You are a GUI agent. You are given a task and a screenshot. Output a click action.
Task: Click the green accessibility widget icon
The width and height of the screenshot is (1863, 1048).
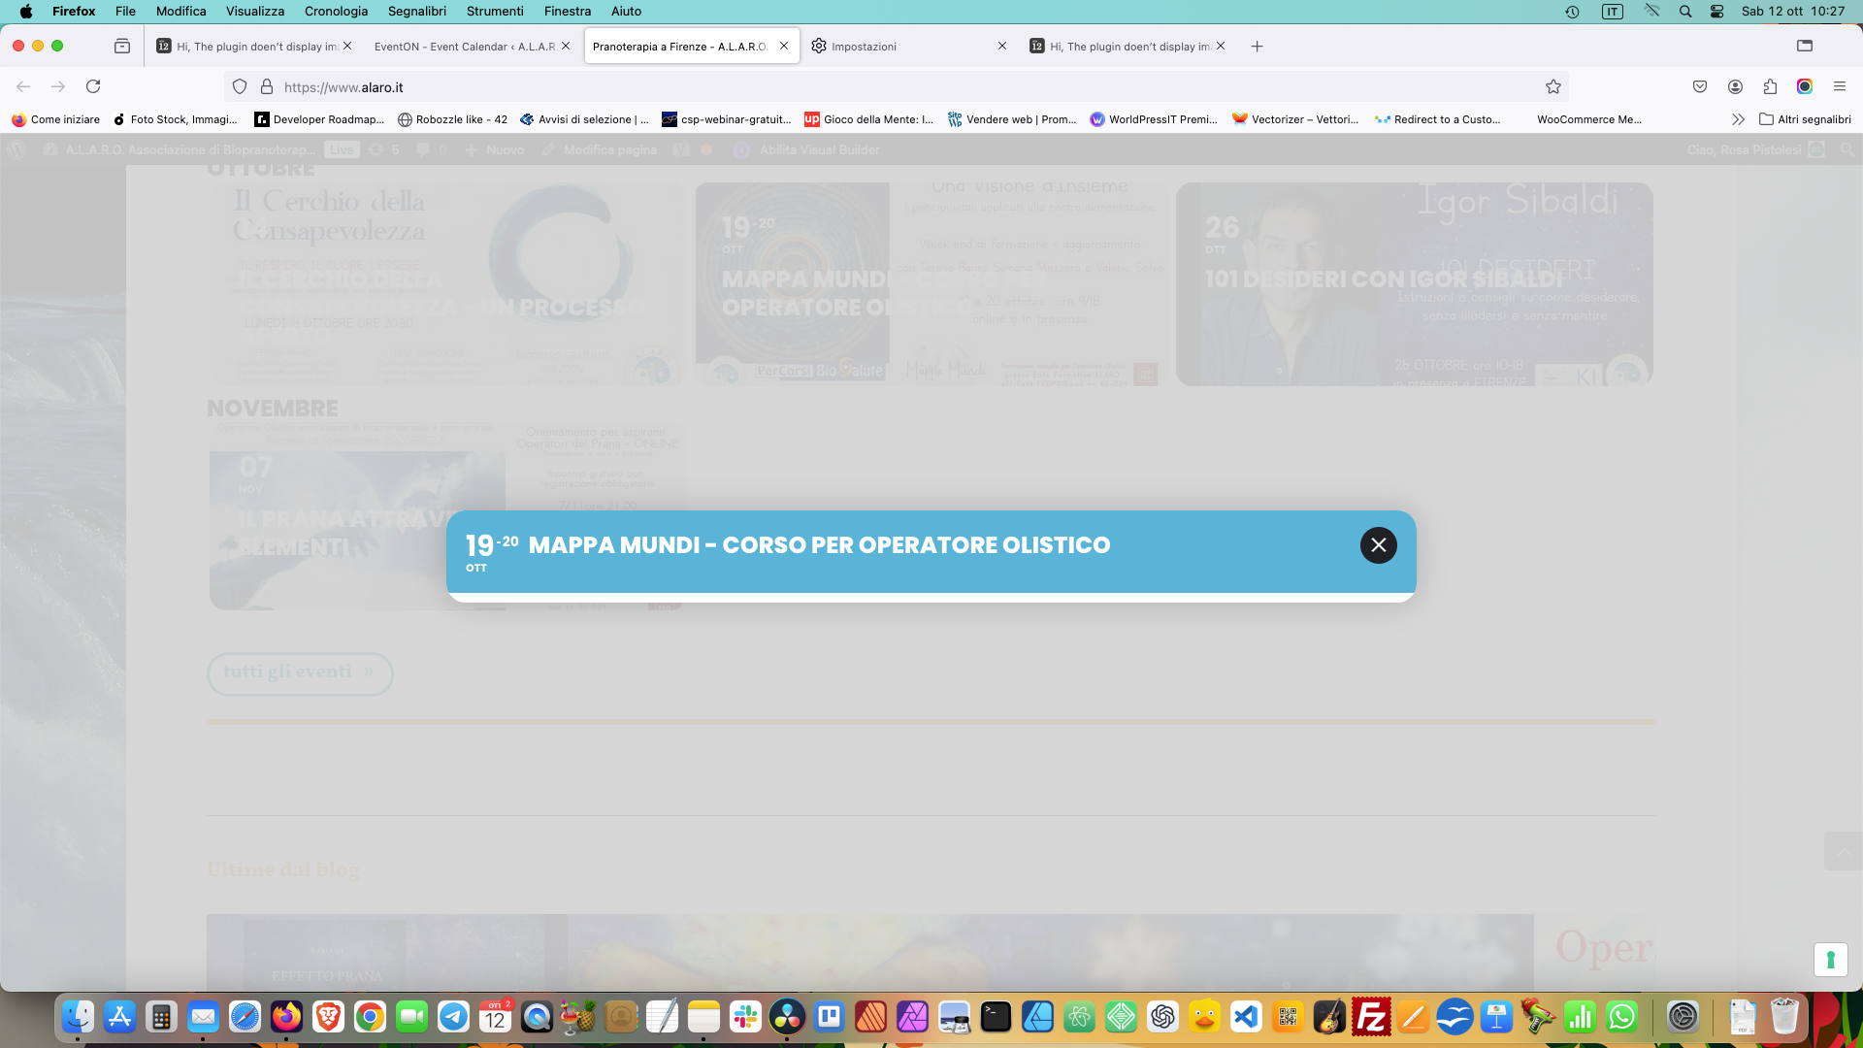pyautogui.click(x=1830, y=960)
